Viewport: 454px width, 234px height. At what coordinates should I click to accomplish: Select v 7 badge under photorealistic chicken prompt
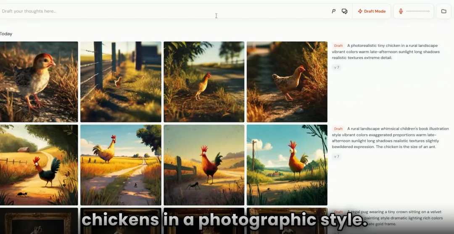point(336,67)
